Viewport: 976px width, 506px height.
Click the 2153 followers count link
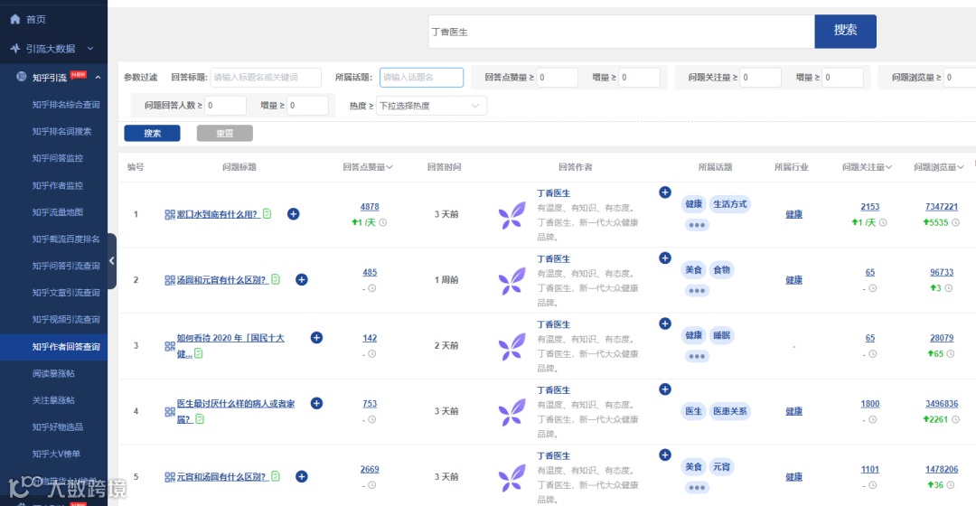[x=870, y=207]
